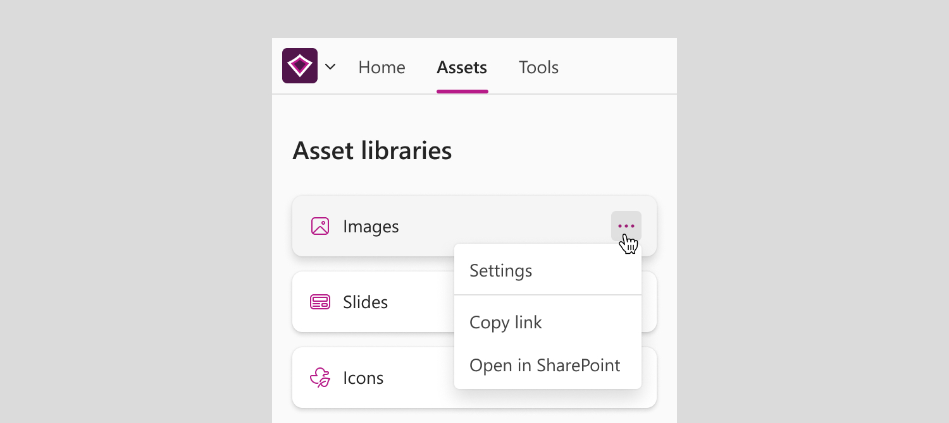Click the pink underline beneath Assets
The height and width of the screenshot is (423, 949).
click(x=462, y=92)
